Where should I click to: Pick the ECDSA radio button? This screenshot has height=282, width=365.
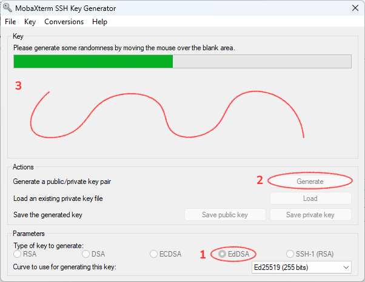click(154, 254)
